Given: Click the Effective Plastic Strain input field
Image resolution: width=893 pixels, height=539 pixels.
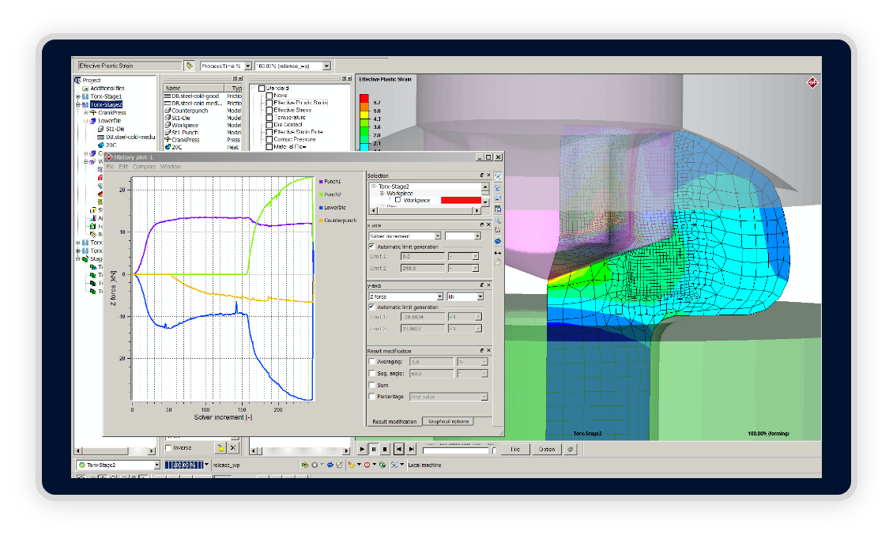Looking at the screenshot, I should coord(129,66).
